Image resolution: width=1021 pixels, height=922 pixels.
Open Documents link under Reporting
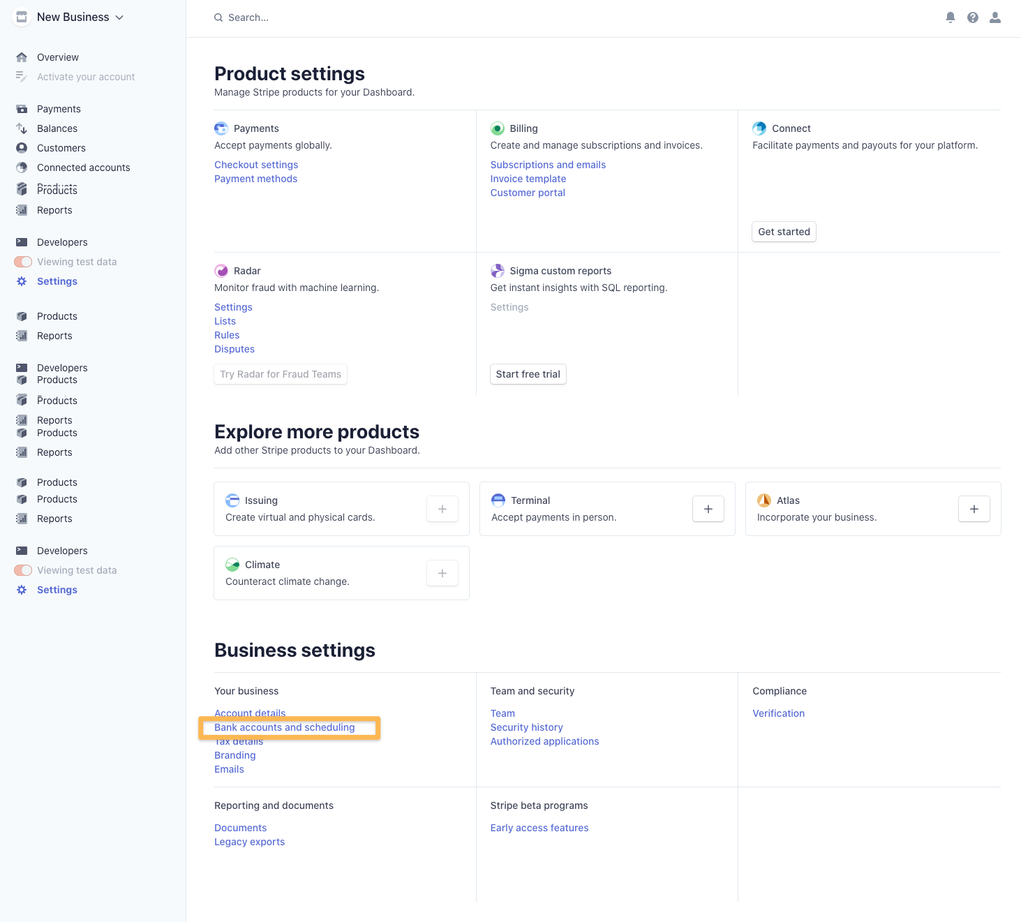click(x=240, y=828)
